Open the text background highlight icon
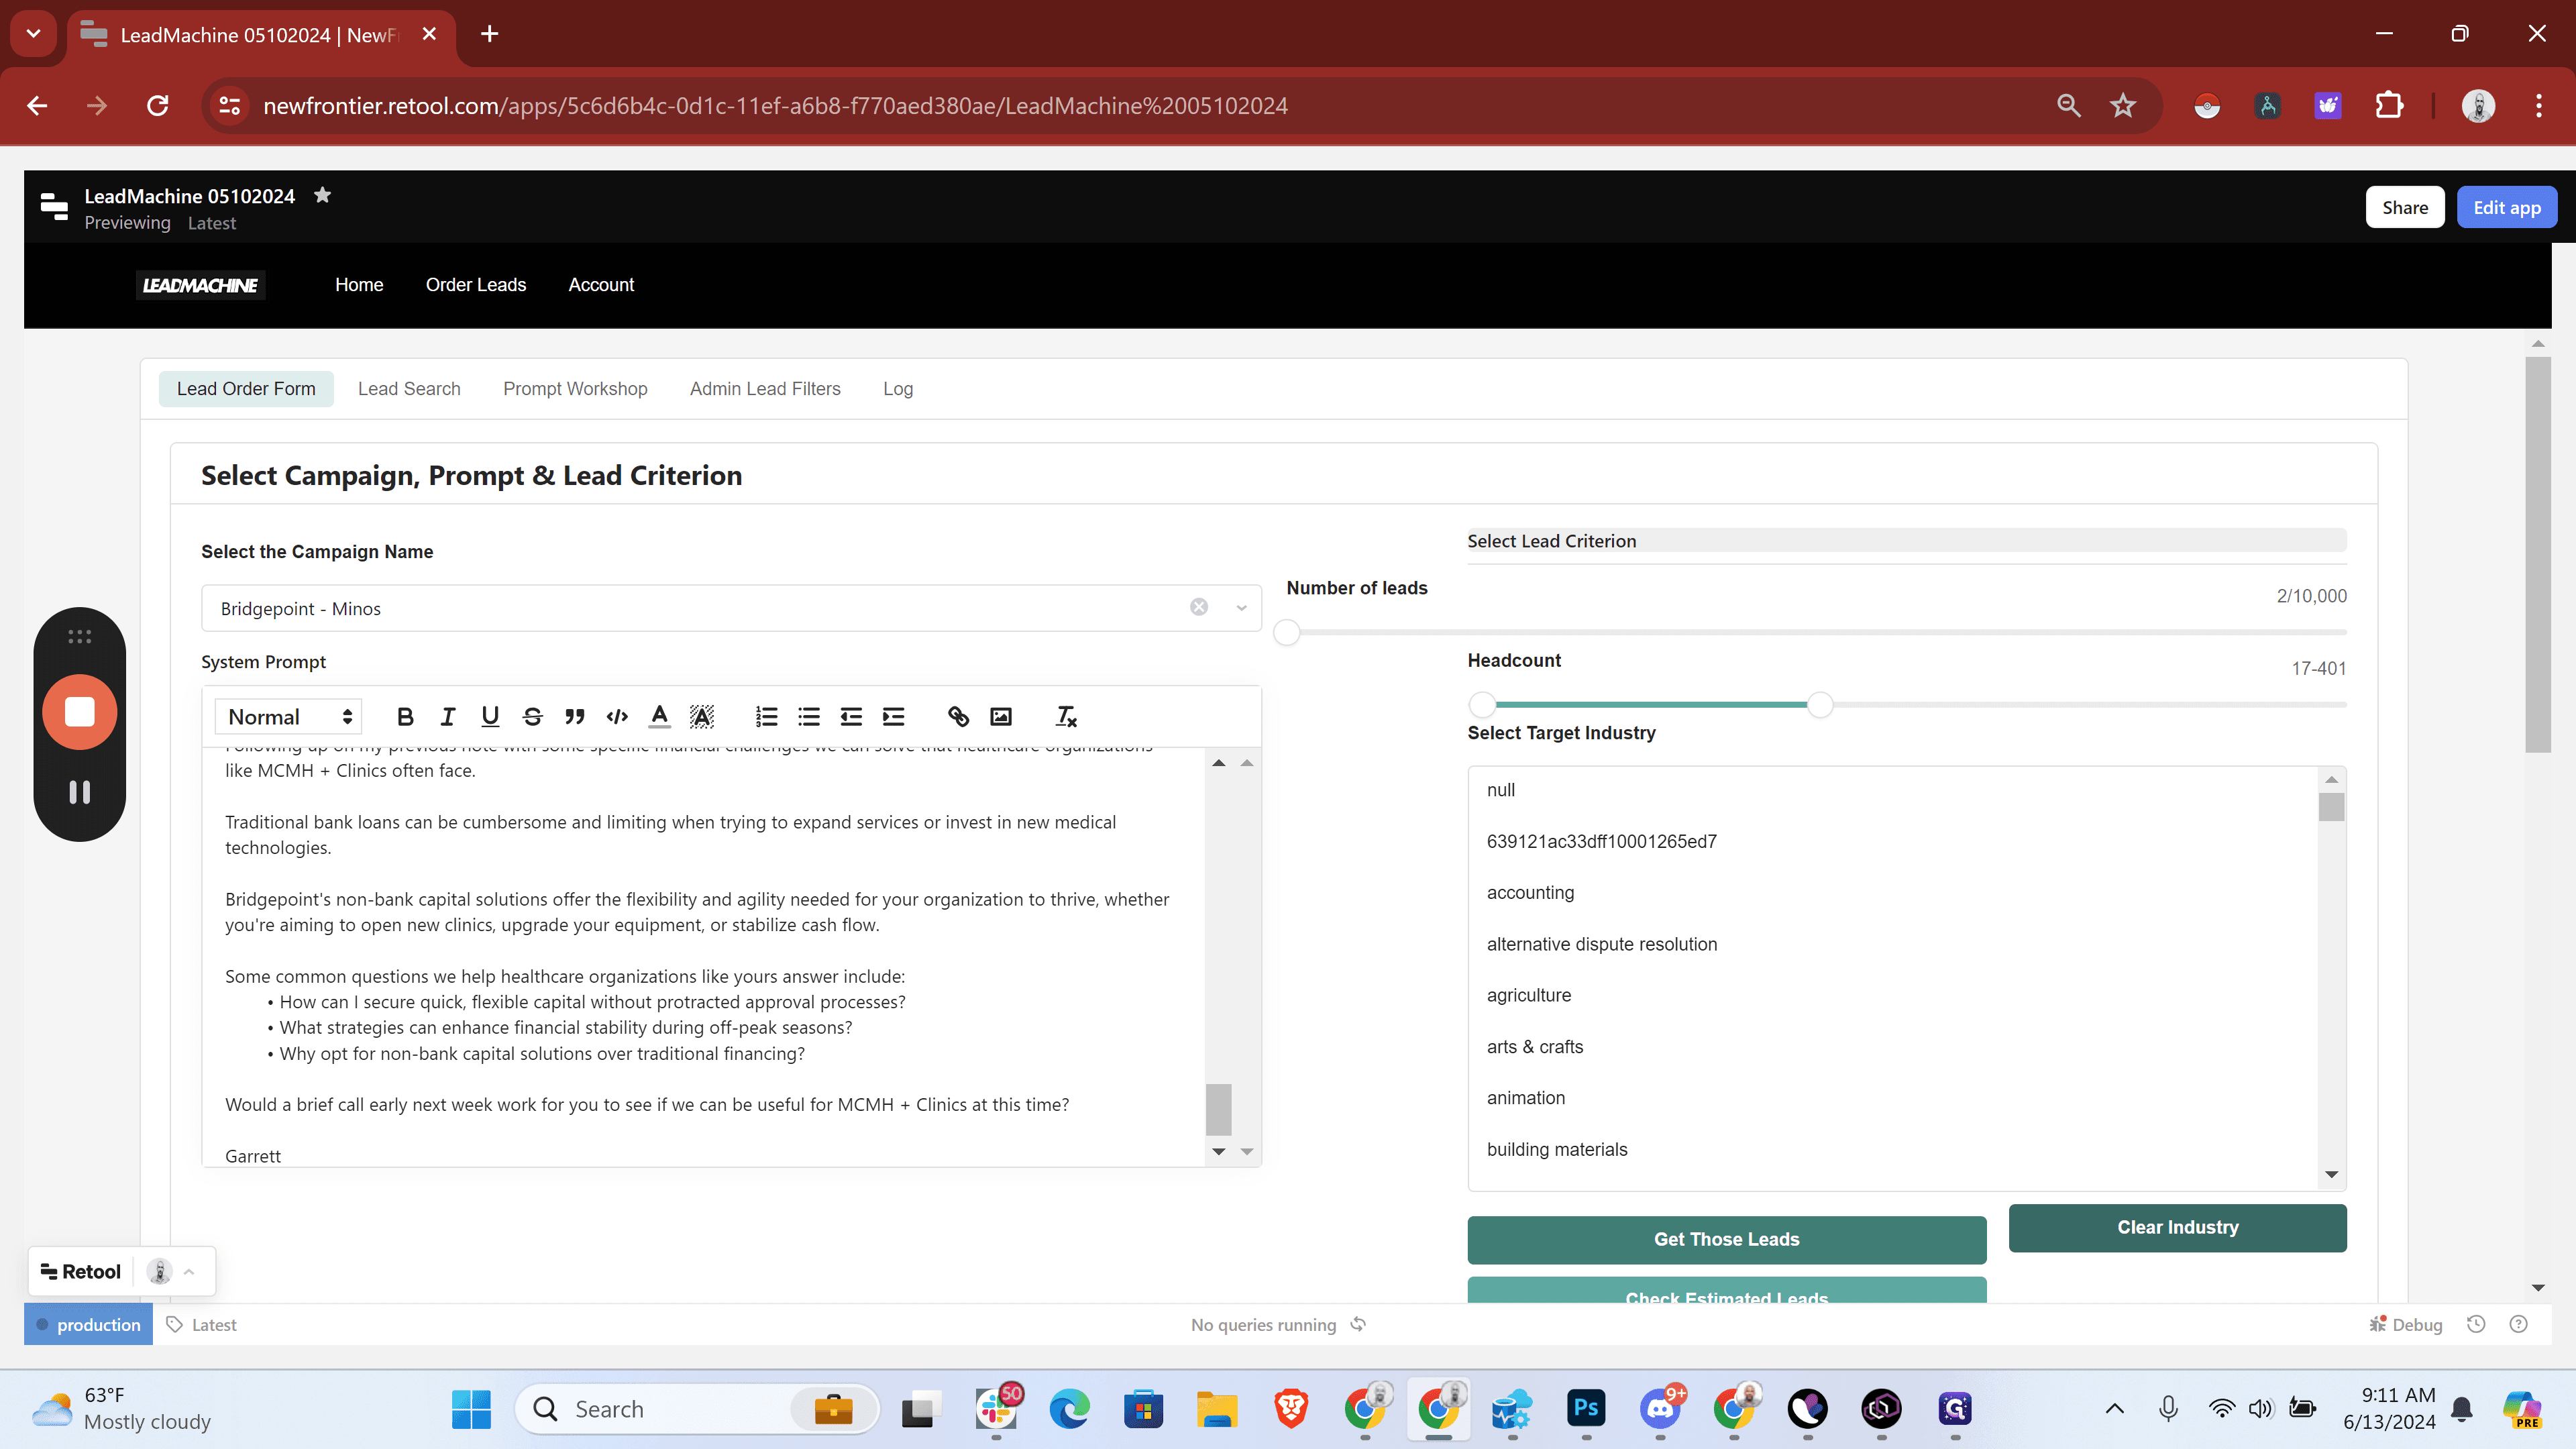This screenshot has height=1449, width=2576. (x=702, y=716)
